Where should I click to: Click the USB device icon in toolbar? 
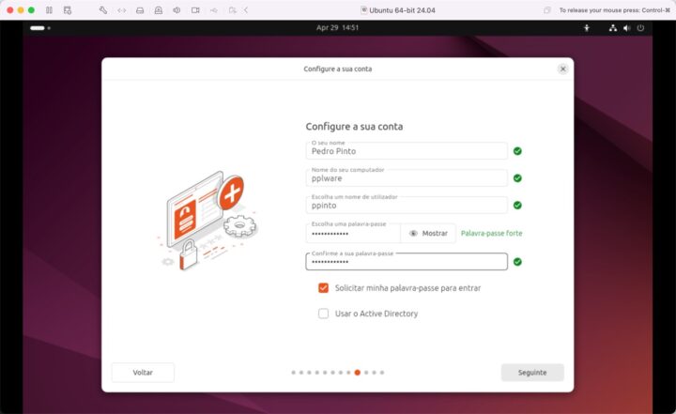tap(214, 10)
